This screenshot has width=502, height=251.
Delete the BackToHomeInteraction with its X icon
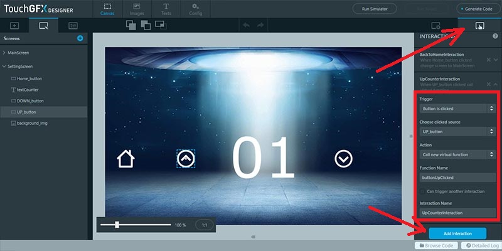coord(488,60)
